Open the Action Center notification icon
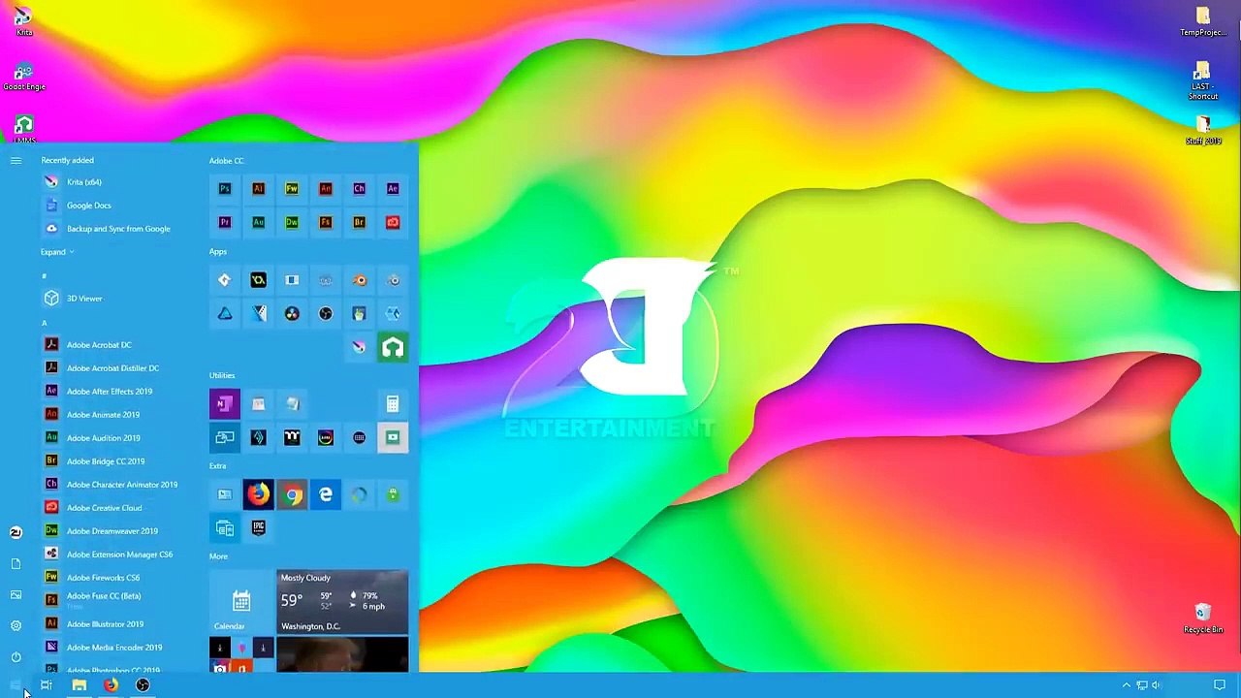This screenshot has width=1241, height=698. [x=1220, y=685]
